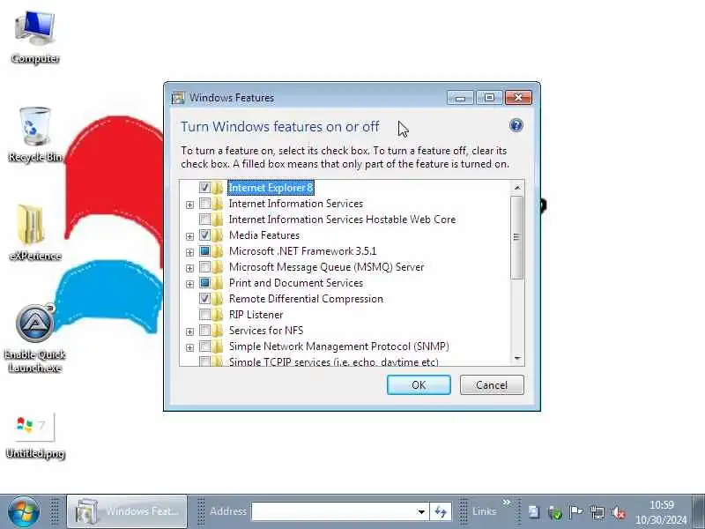Image resolution: width=705 pixels, height=529 pixels.
Task: Click the Services for NFS folder icon
Action: click(218, 331)
